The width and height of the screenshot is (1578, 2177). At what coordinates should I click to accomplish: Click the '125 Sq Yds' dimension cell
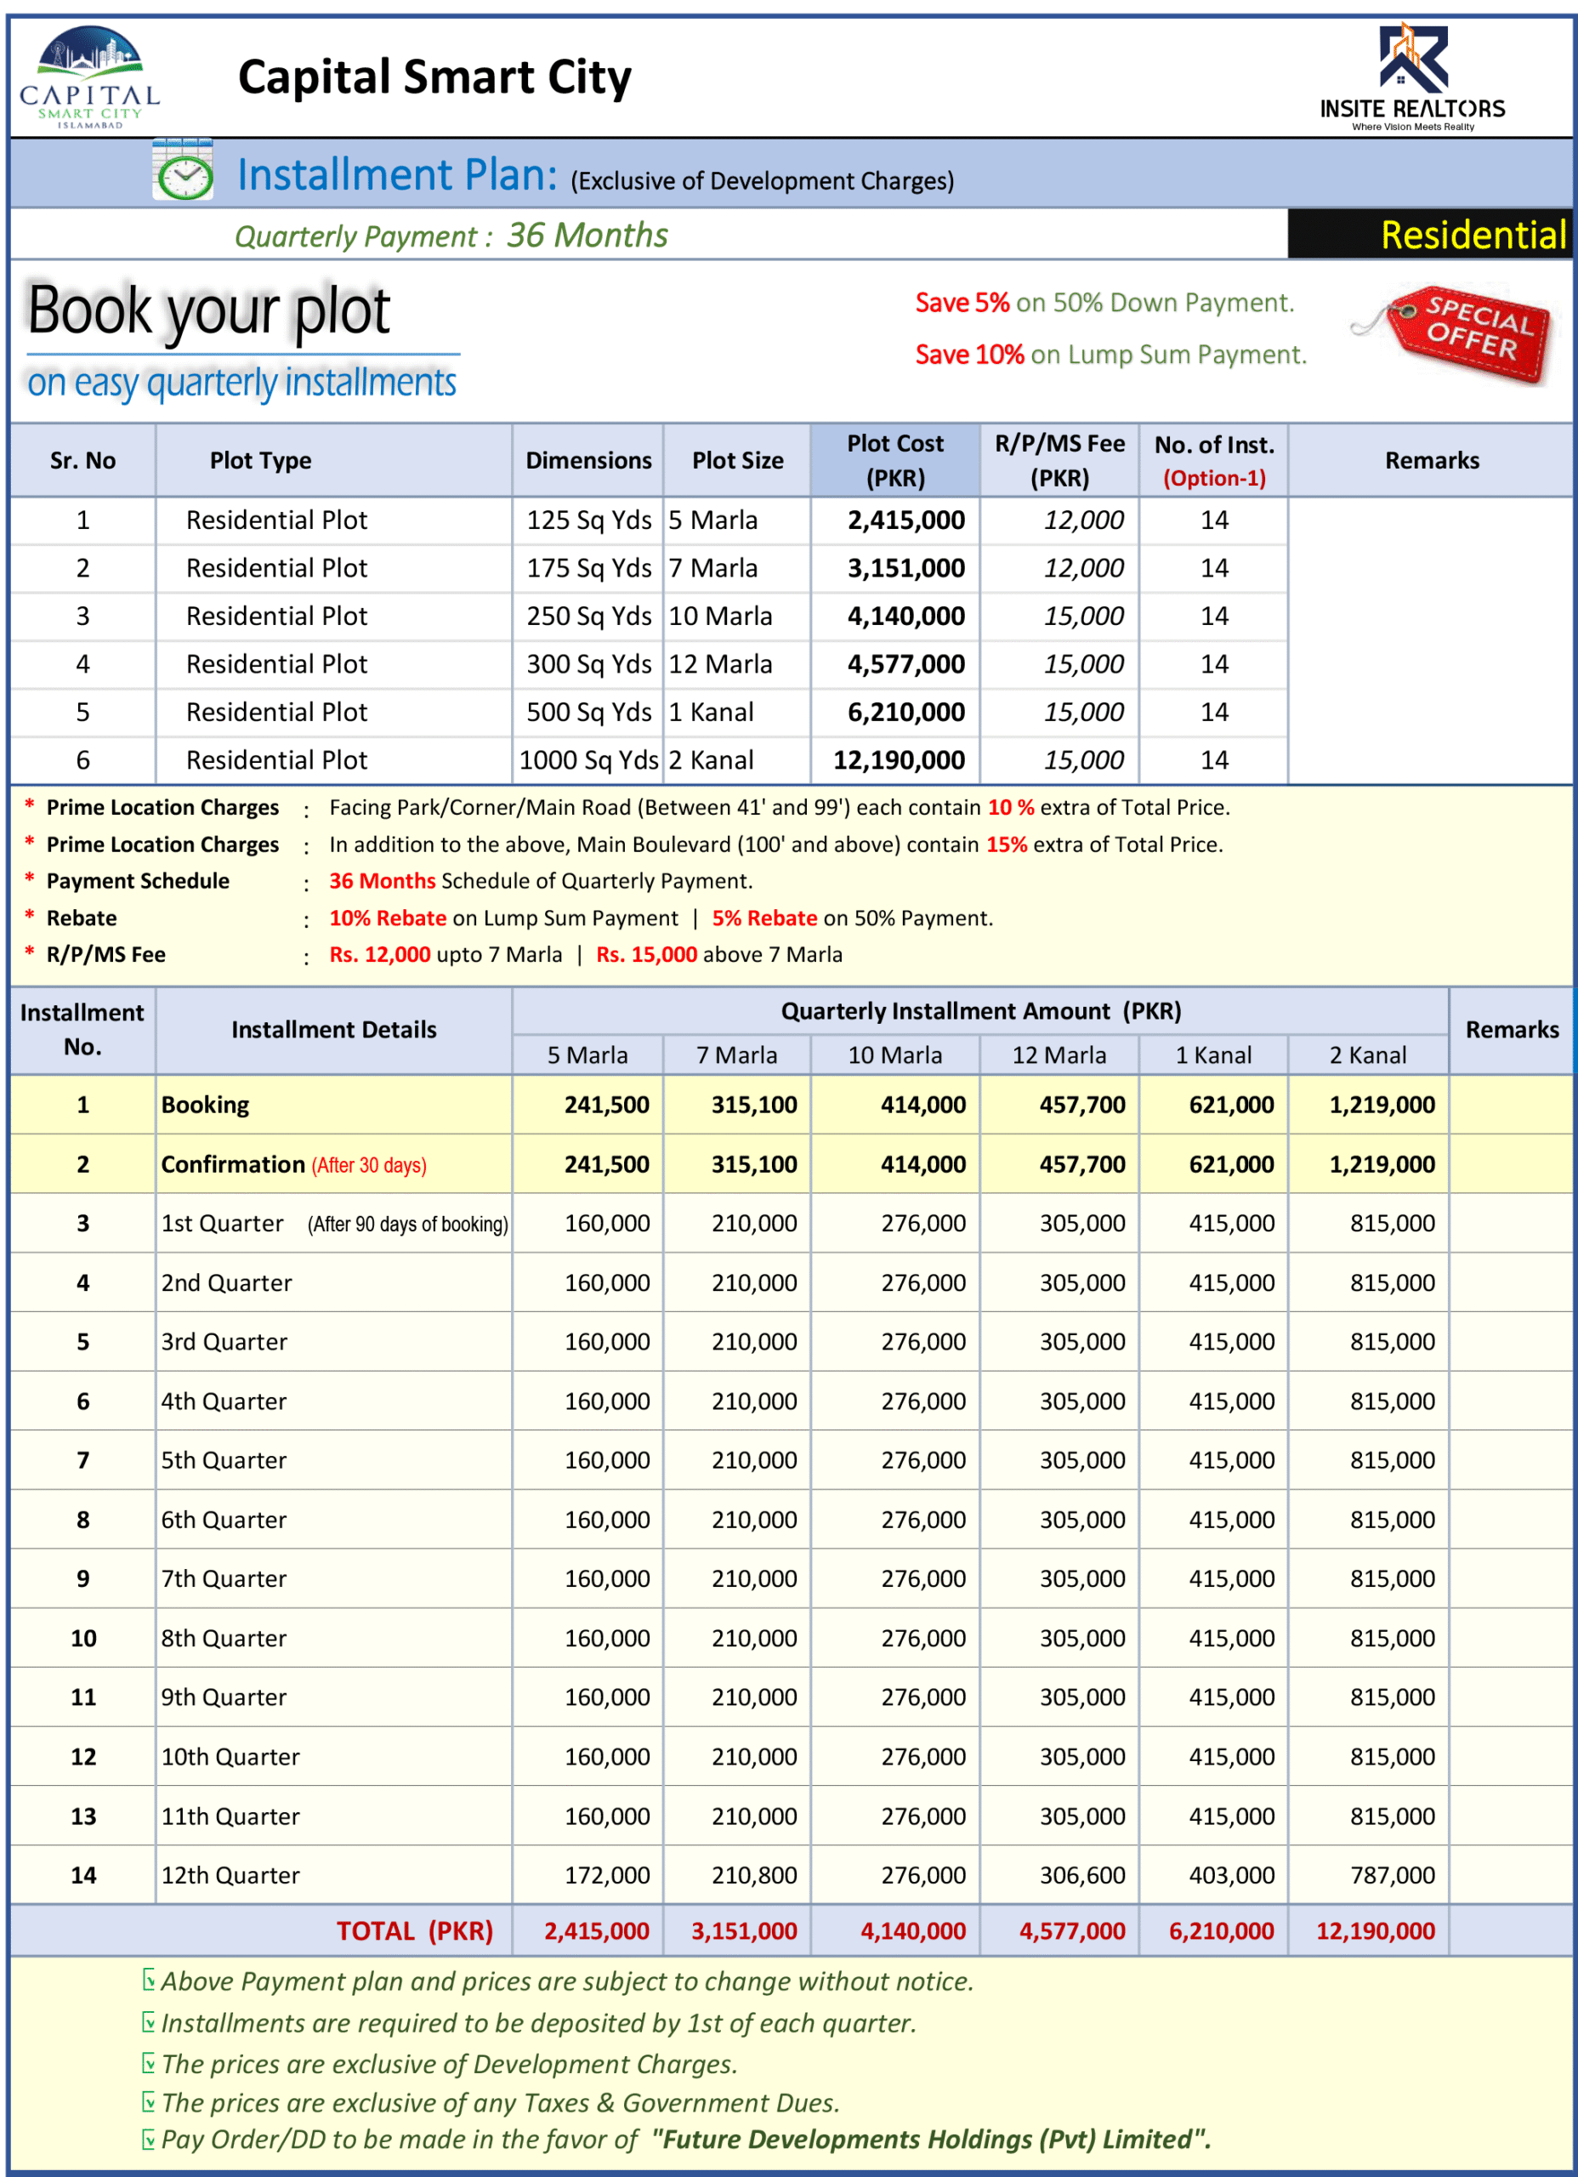coord(588,520)
